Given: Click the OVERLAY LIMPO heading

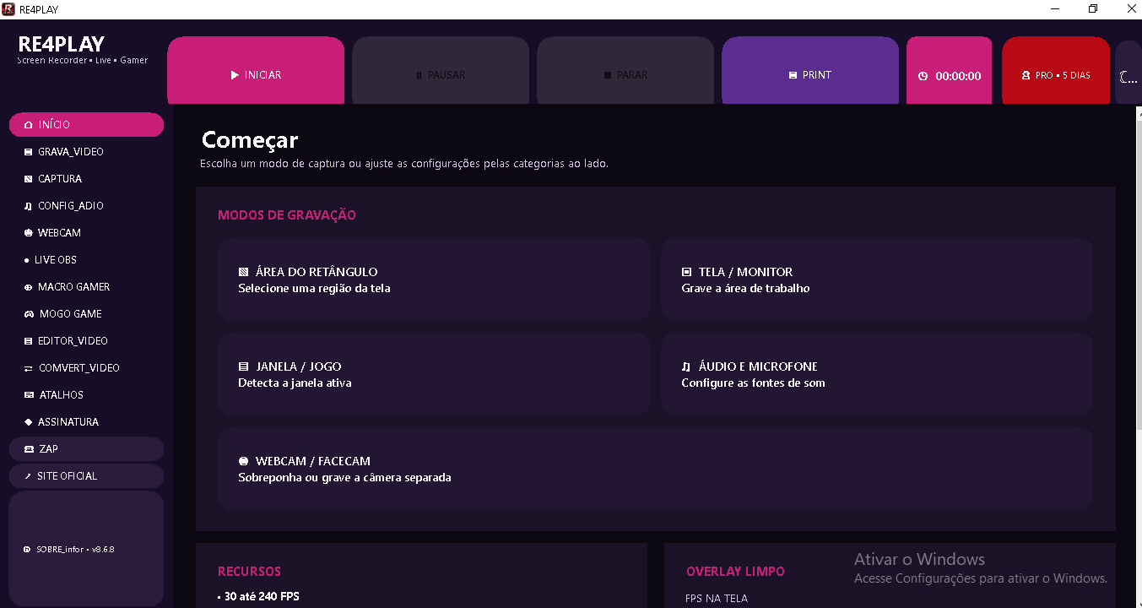Looking at the screenshot, I should tap(735, 572).
